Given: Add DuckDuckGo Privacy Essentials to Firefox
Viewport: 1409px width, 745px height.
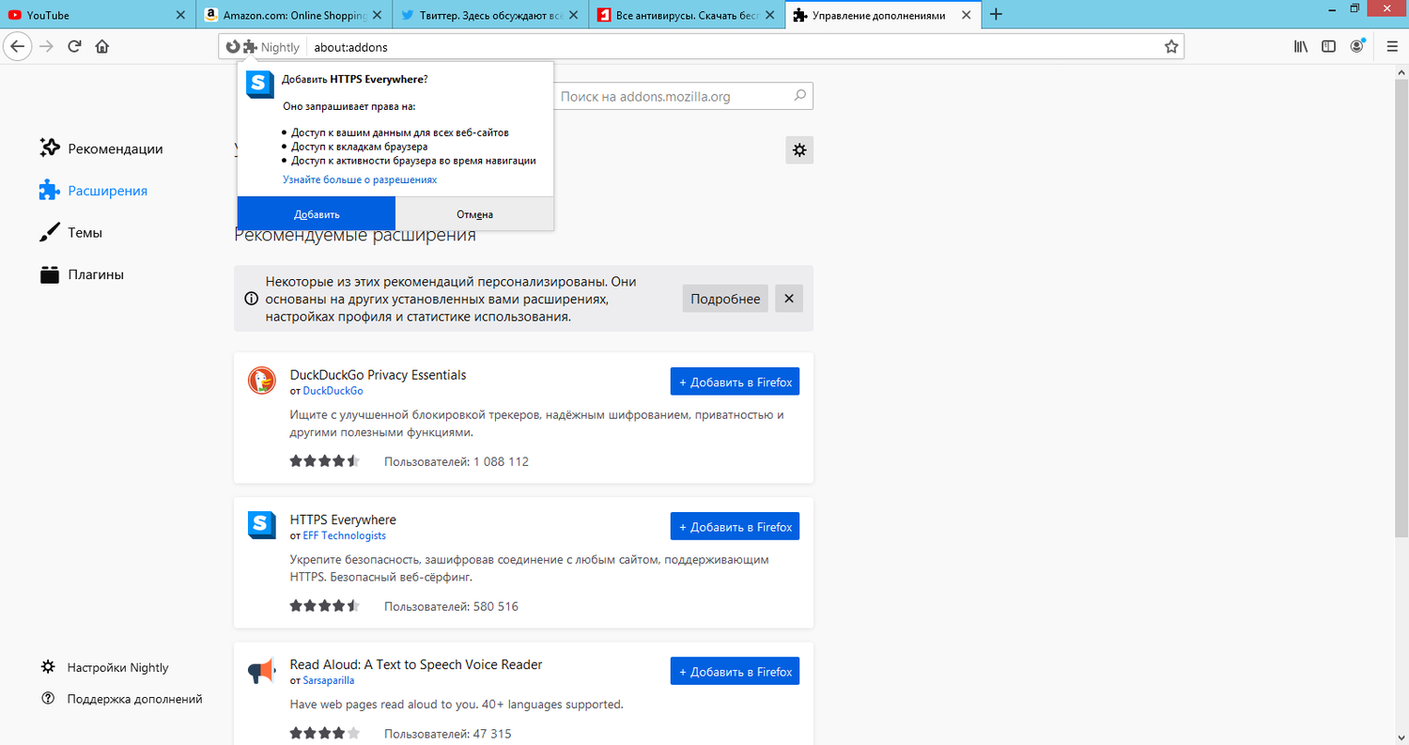Looking at the screenshot, I should [x=735, y=381].
